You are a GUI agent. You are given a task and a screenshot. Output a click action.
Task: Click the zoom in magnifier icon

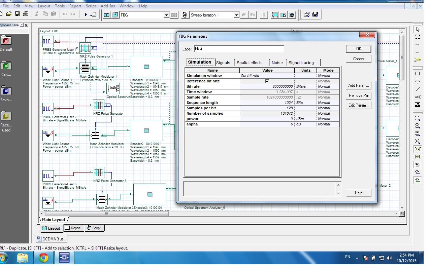pyautogui.click(x=418, y=118)
